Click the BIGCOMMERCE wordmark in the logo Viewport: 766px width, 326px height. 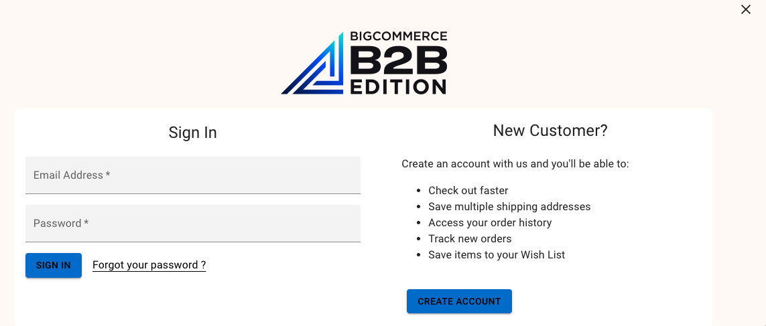pyautogui.click(x=399, y=36)
